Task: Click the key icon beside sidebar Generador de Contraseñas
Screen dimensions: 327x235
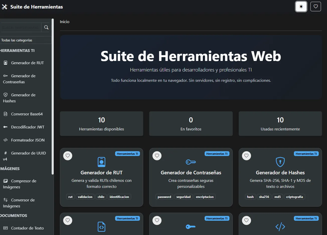Action: tap(6, 76)
